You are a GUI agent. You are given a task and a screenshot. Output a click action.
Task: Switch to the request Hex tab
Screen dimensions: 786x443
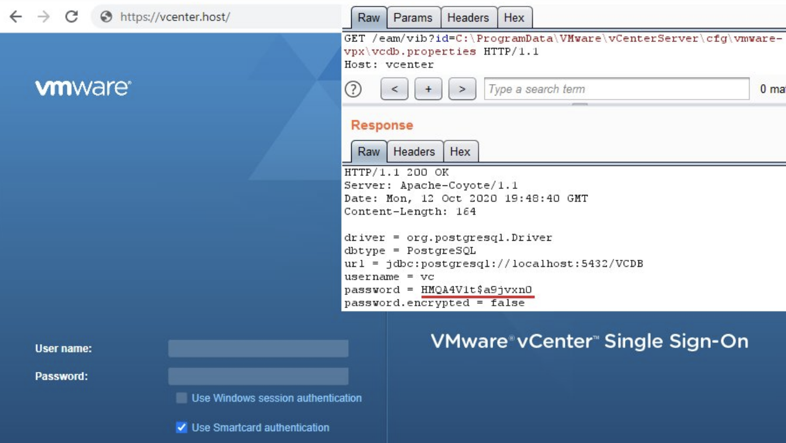pyautogui.click(x=514, y=18)
